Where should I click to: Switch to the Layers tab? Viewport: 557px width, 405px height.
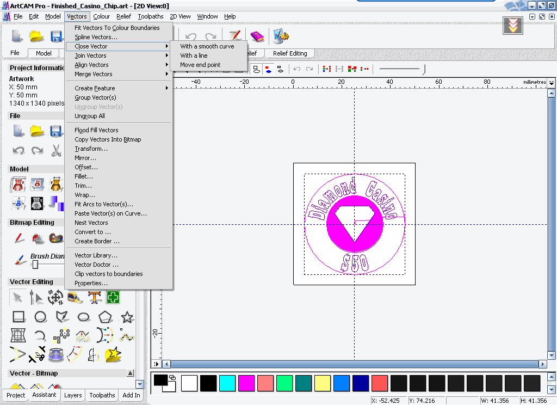coord(73,395)
